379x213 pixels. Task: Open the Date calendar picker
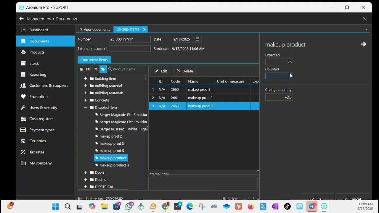pos(198,39)
